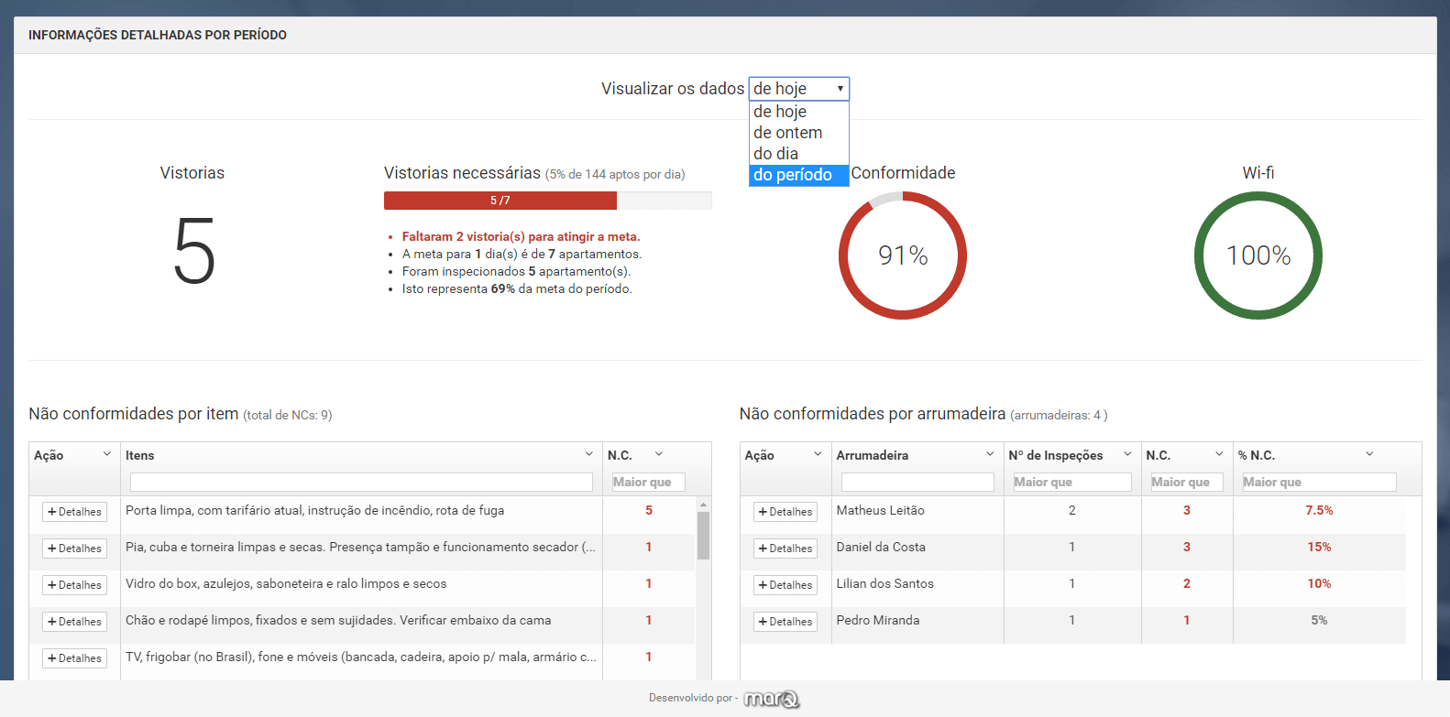1450x717 pixels.
Task: Click the red 5/7 Vistorias progress bar
Action: click(x=500, y=201)
